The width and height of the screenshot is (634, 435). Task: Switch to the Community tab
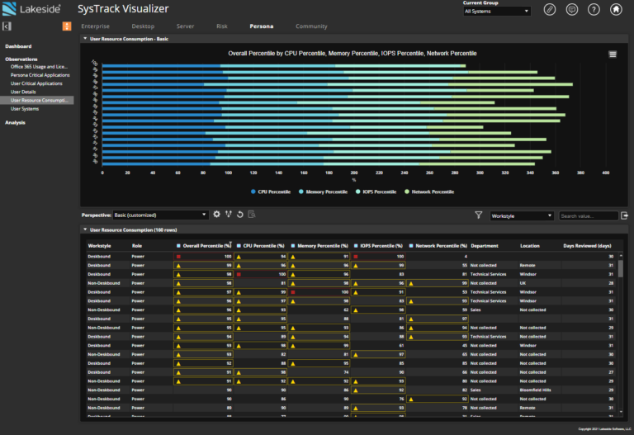point(311,26)
